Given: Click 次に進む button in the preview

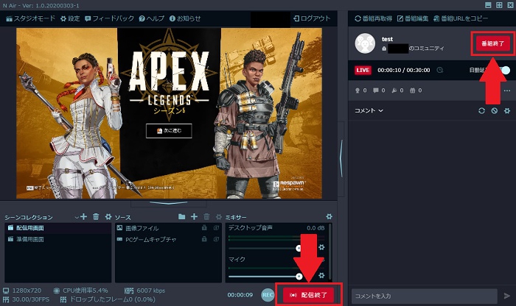Looking at the screenshot, I should (169, 131).
